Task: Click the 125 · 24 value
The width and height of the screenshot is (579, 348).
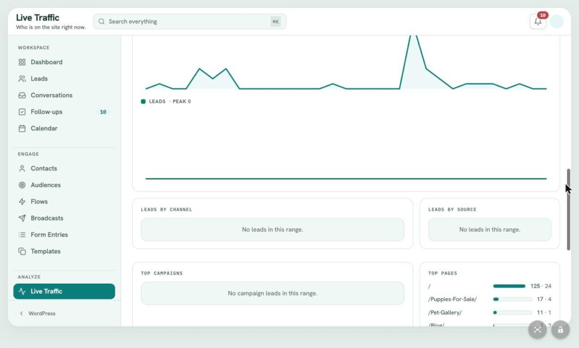Action: pyautogui.click(x=541, y=286)
